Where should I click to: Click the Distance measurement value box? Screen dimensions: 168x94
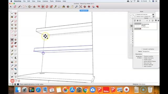[149, 84]
